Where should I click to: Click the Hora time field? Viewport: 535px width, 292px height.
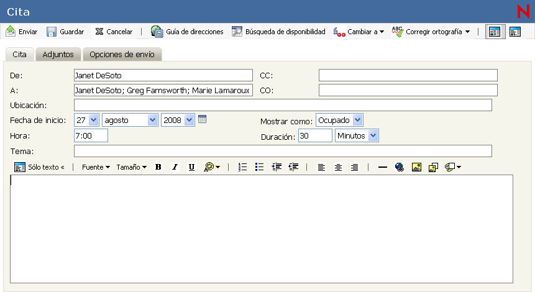pos(91,136)
